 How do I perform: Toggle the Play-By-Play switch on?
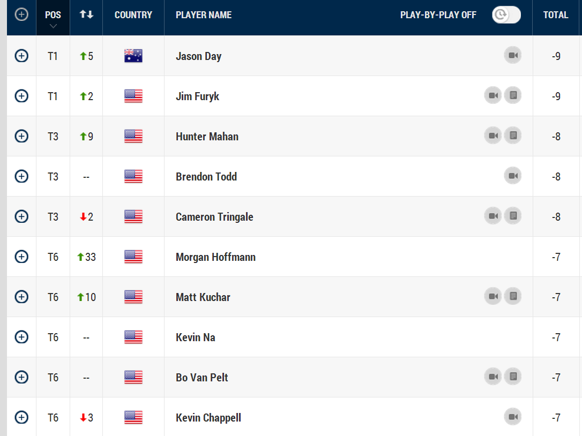(x=506, y=15)
